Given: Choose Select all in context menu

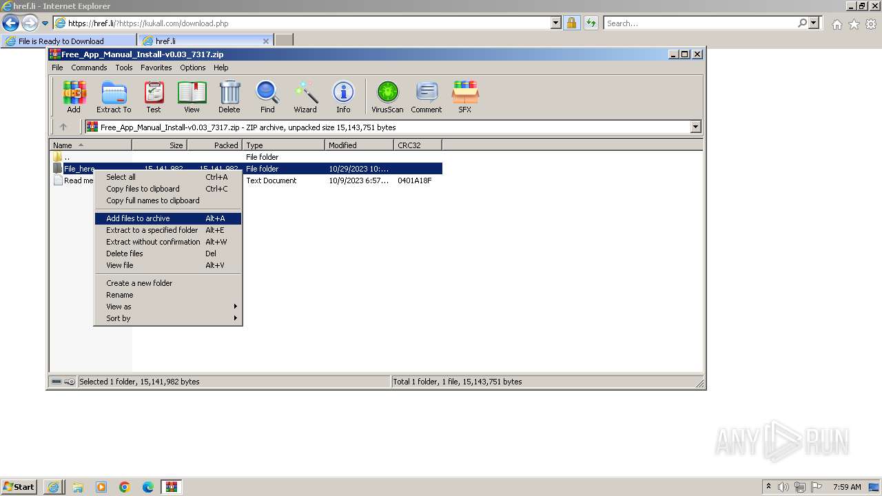Looking at the screenshot, I should [168, 177].
